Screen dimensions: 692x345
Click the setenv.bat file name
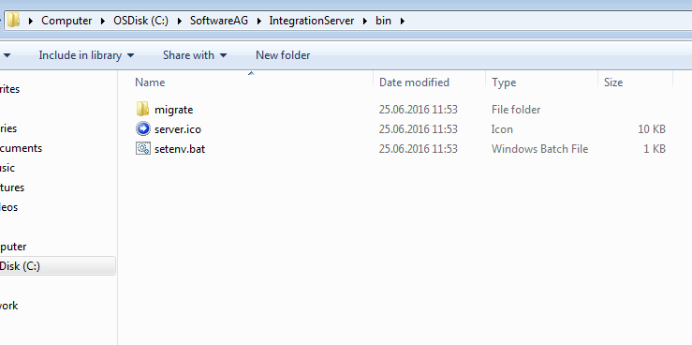[180, 149]
